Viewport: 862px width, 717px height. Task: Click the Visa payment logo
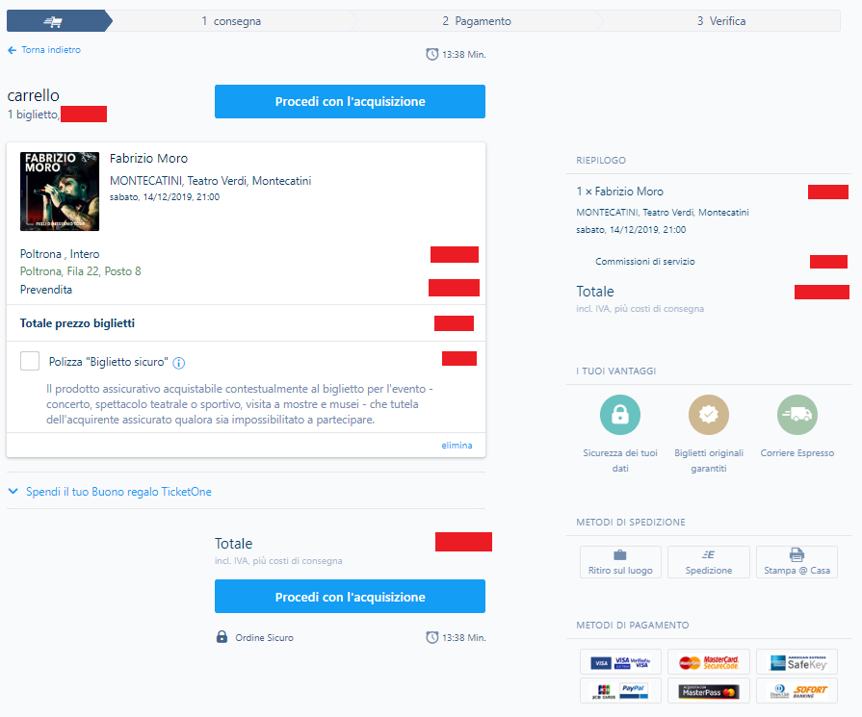pos(620,662)
